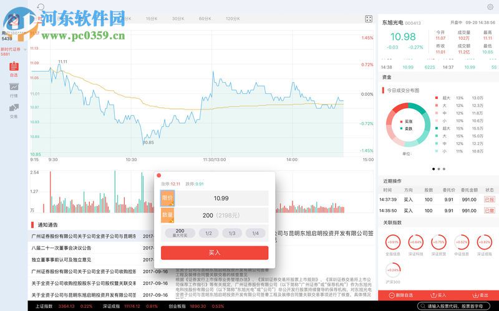Click 删除自选 remove from watchlist button
Screen dimensions: 499x311
pos(401,295)
